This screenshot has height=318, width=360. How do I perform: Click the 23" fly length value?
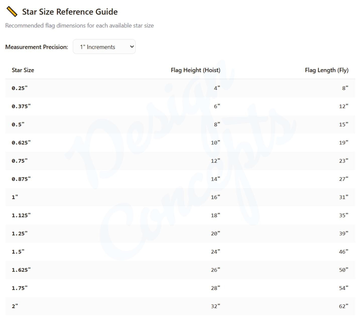click(344, 161)
